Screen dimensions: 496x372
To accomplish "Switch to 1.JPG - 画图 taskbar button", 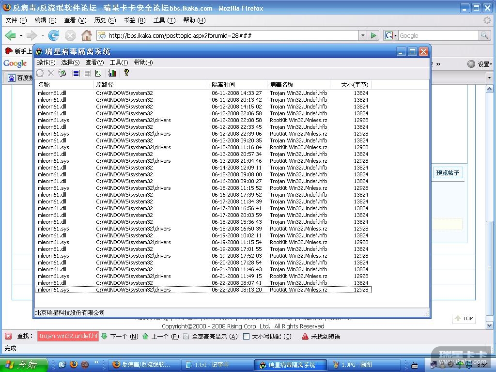I will (363, 365).
